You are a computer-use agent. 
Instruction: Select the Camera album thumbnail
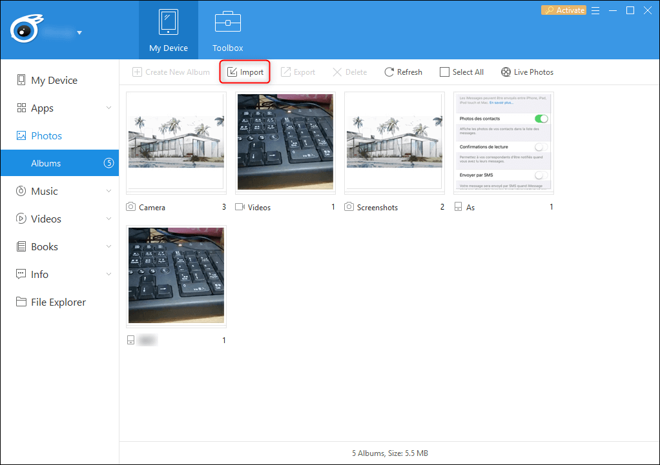[176, 143]
